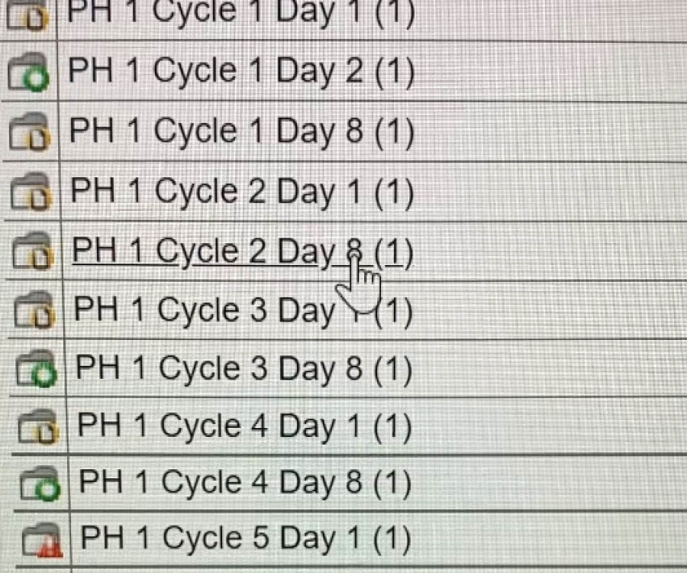The image size is (687, 573).
Task: Select PH 1 Cycle 3 Day 8 (1) link
Action: pyautogui.click(x=244, y=369)
